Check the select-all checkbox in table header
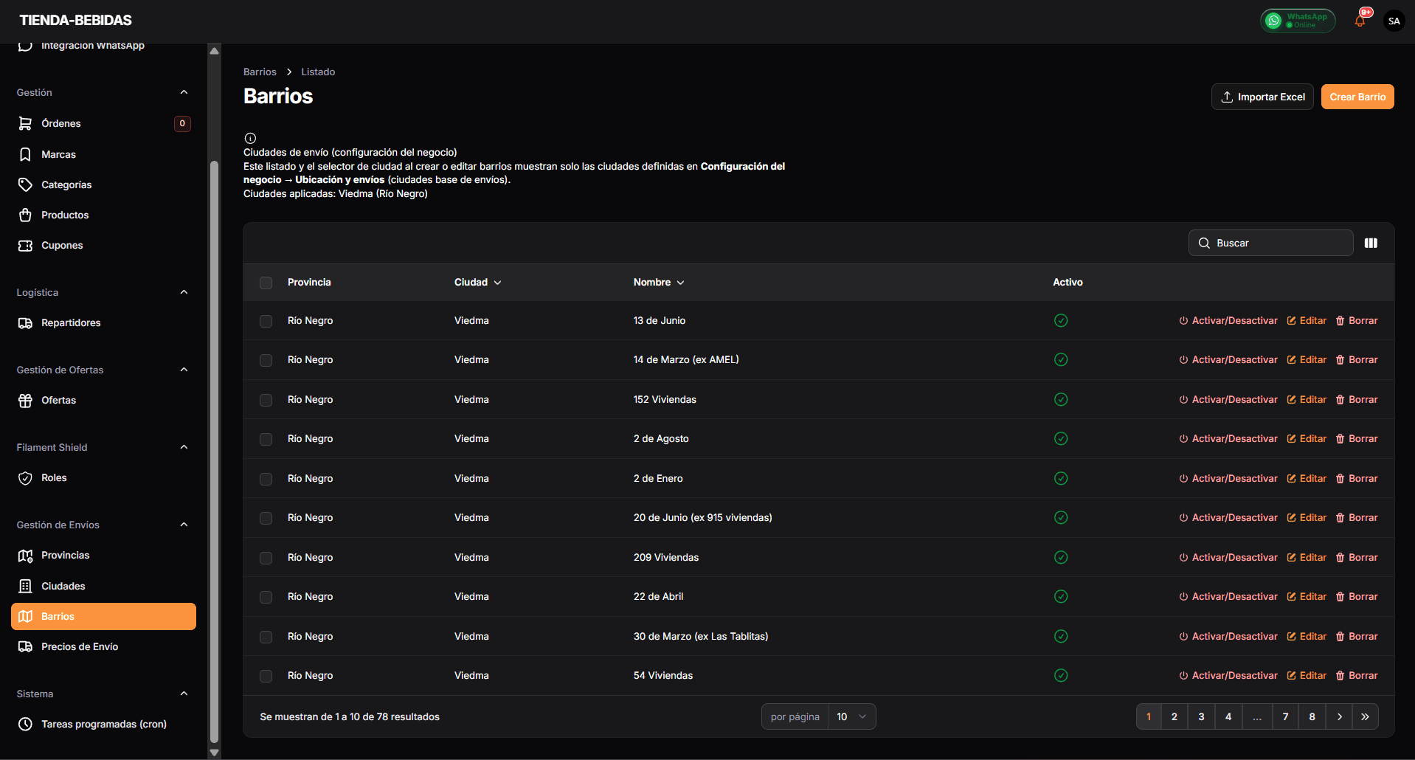The width and height of the screenshot is (1415, 760). tap(266, 283)
